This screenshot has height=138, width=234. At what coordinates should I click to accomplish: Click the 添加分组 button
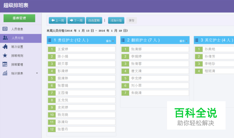pos(116,20)
